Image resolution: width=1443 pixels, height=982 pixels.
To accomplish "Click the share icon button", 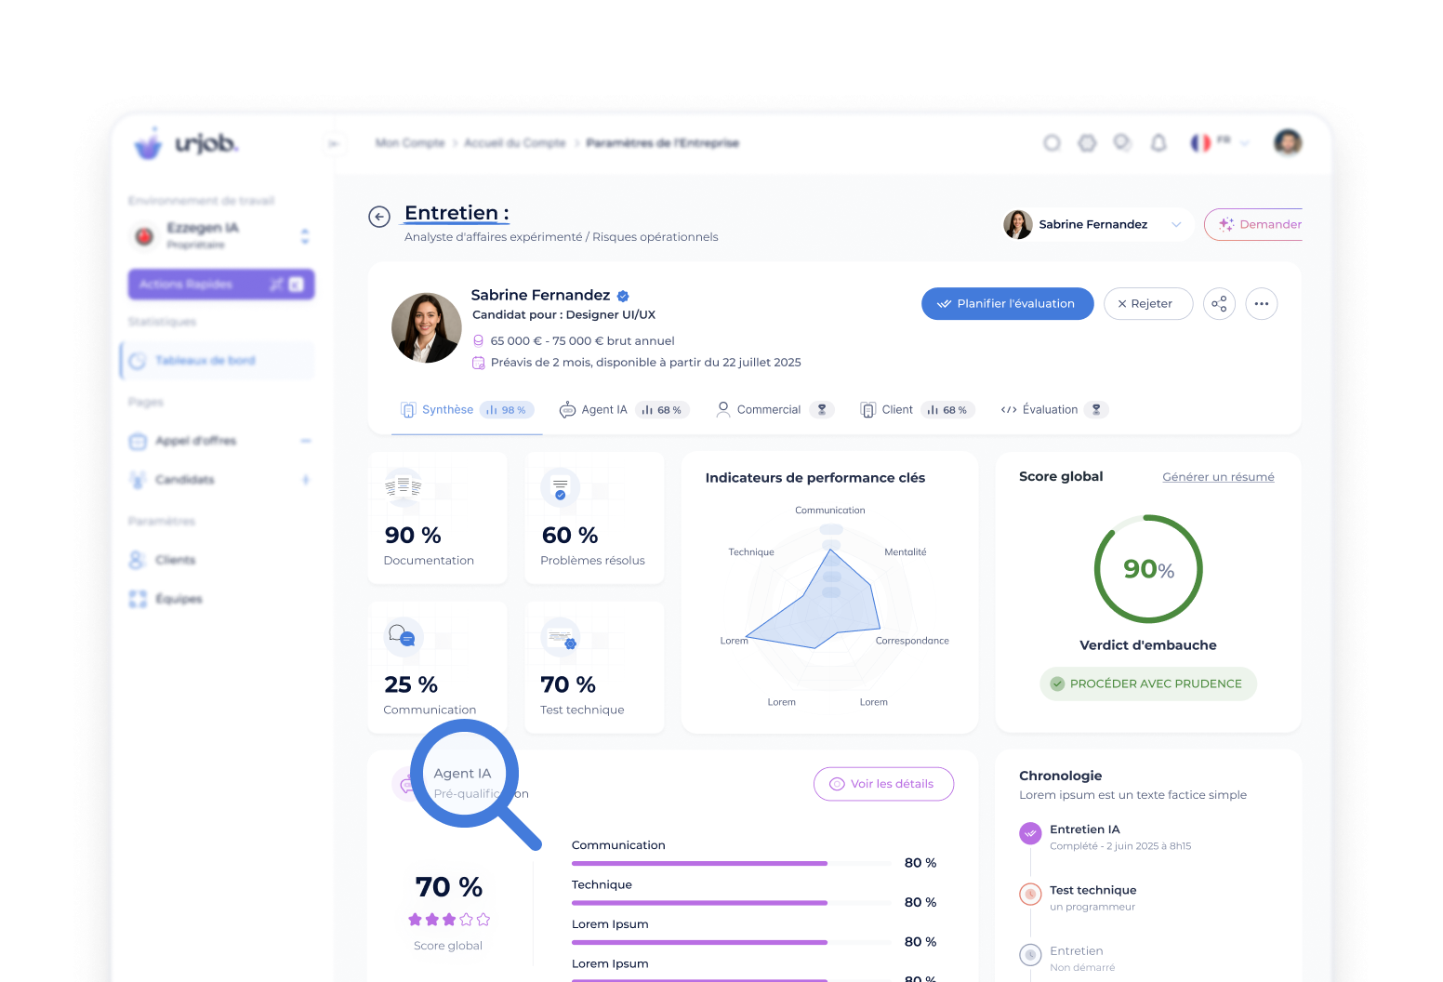I will pos(1219,304).
